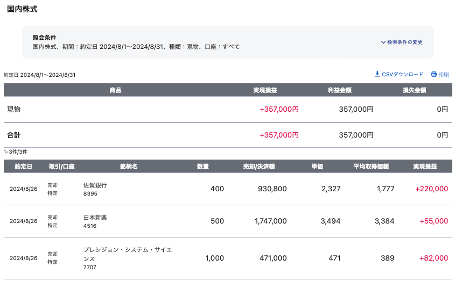Select the 現物 row in summary table
This screenshot has width=469, height=288.
[x=14, y=109]
